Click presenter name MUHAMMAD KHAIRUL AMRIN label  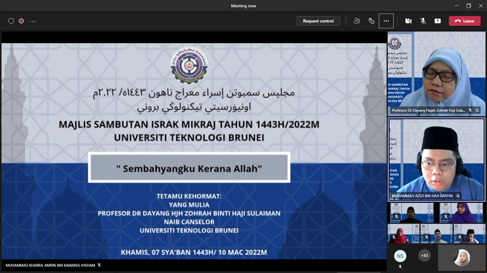[x=50, y=265]
